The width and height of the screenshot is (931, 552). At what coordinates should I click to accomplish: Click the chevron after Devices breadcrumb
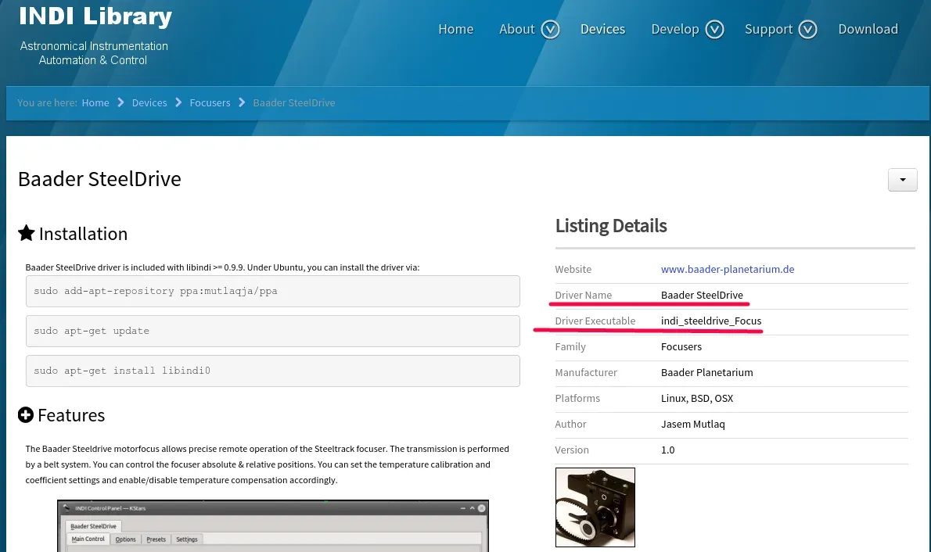click(178, 102)
